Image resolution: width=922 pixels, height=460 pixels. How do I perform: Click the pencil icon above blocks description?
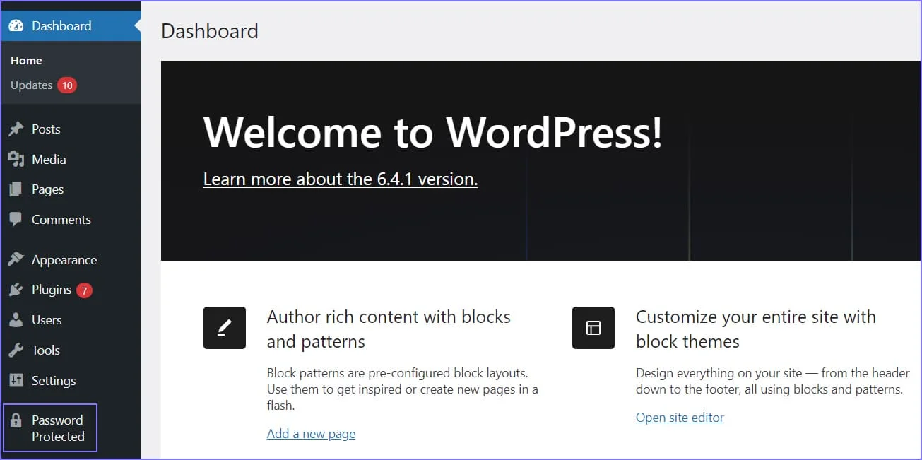tap(225, 328)
